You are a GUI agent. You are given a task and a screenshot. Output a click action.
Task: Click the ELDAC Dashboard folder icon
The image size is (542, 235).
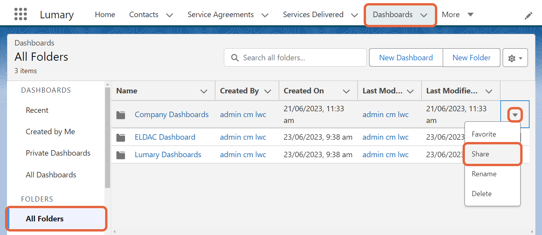point(121,137)
